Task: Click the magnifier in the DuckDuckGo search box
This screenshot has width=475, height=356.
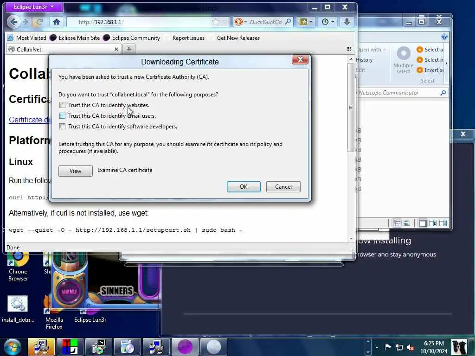Action: [288, 22]
